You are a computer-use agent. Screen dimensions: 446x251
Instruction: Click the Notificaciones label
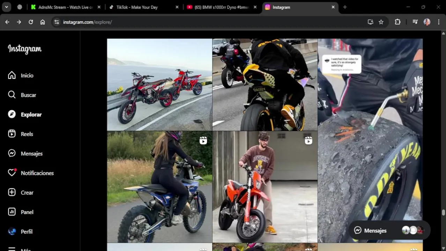[x=37, y=173]
